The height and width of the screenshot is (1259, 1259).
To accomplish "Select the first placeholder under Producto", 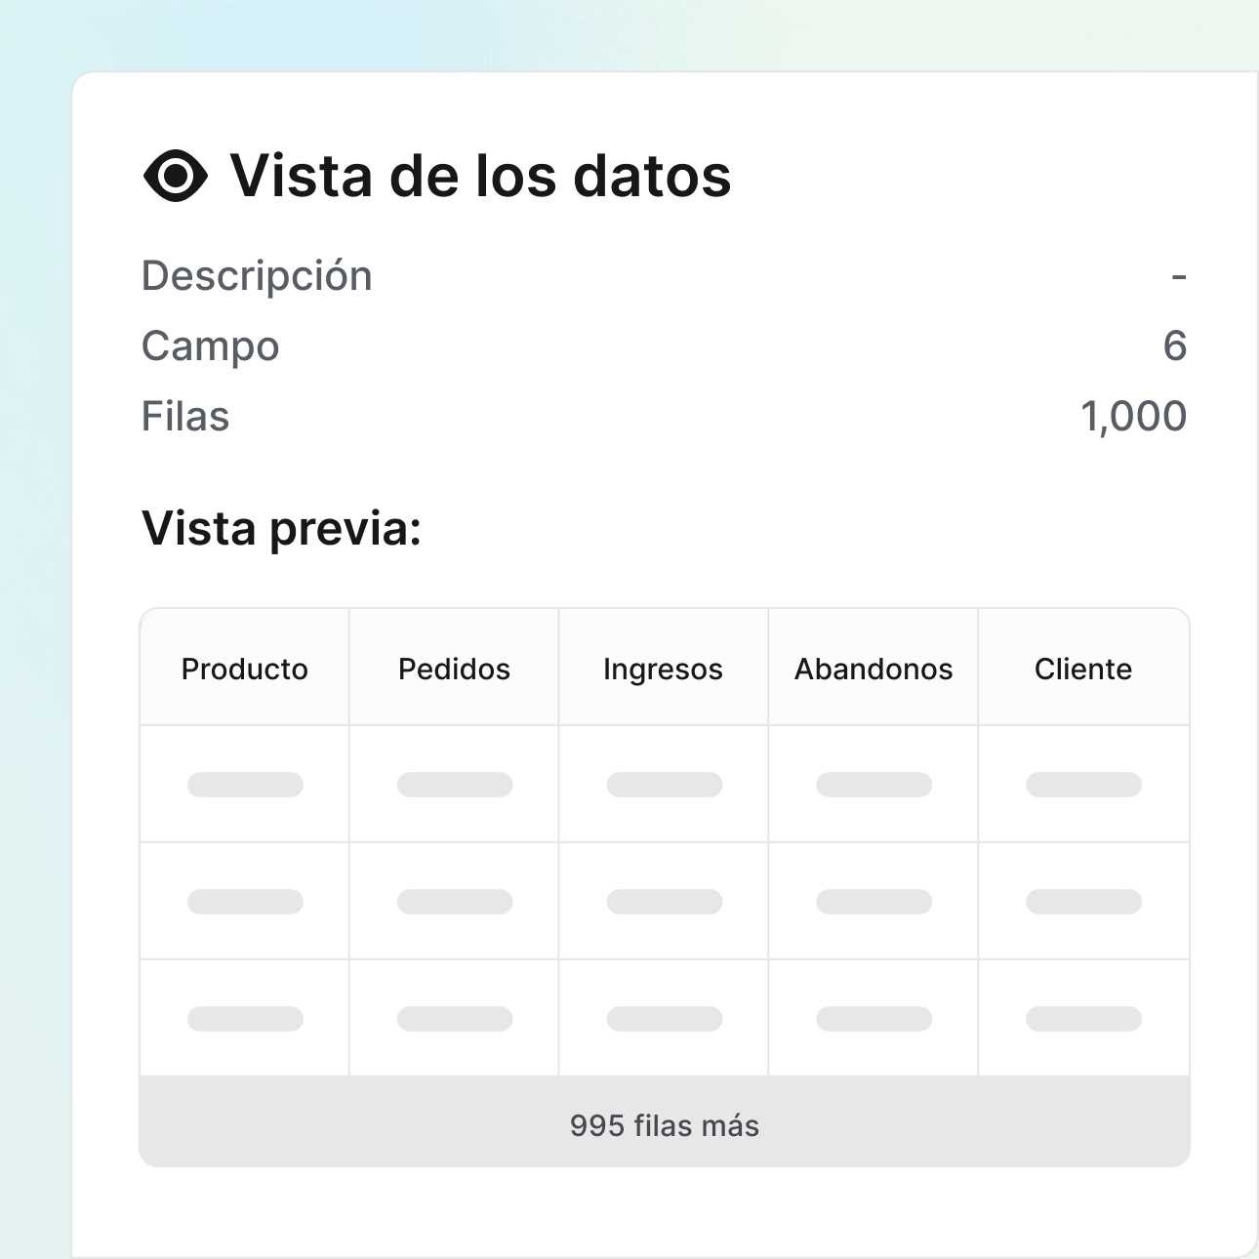I will pos(244,784).
